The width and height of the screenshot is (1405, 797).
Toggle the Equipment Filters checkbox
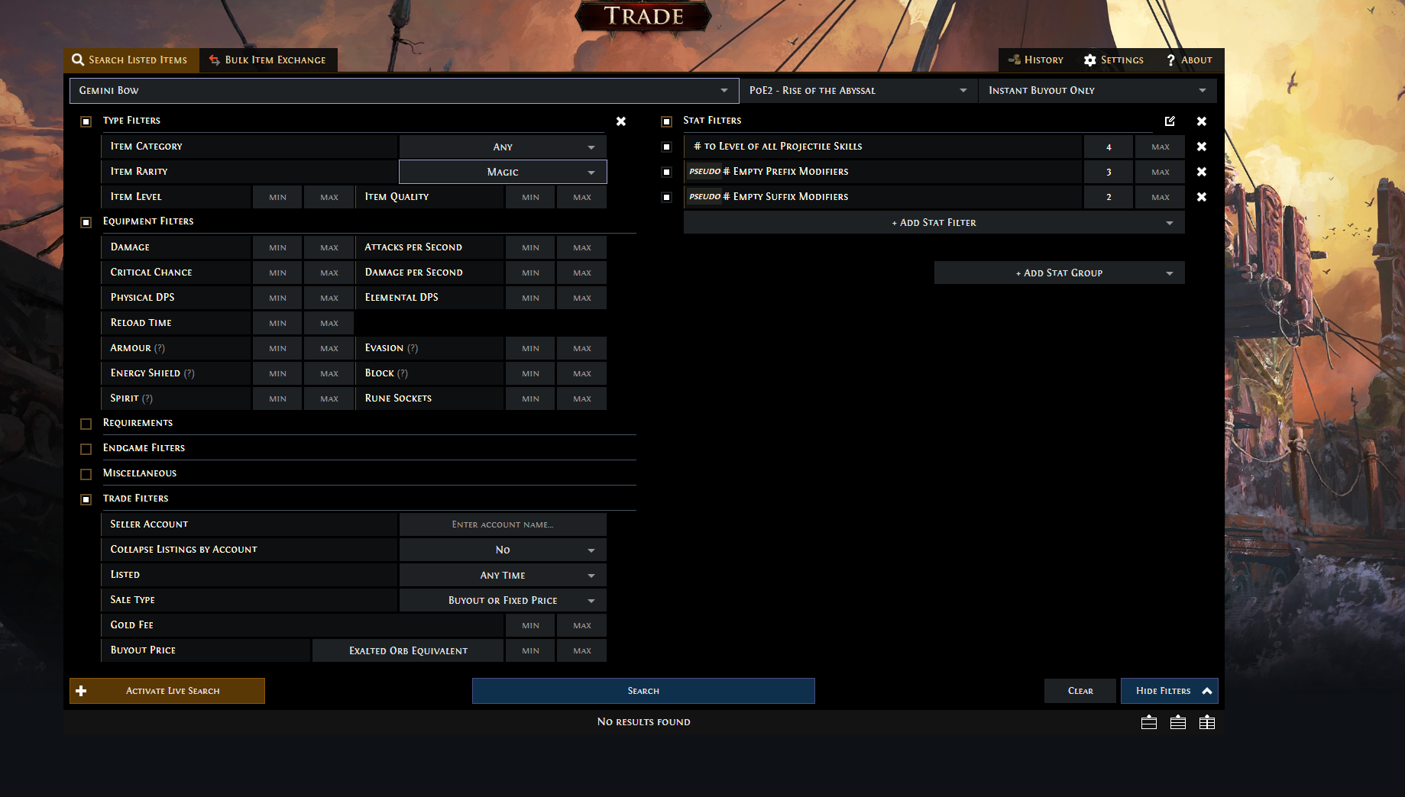point(86,222)
